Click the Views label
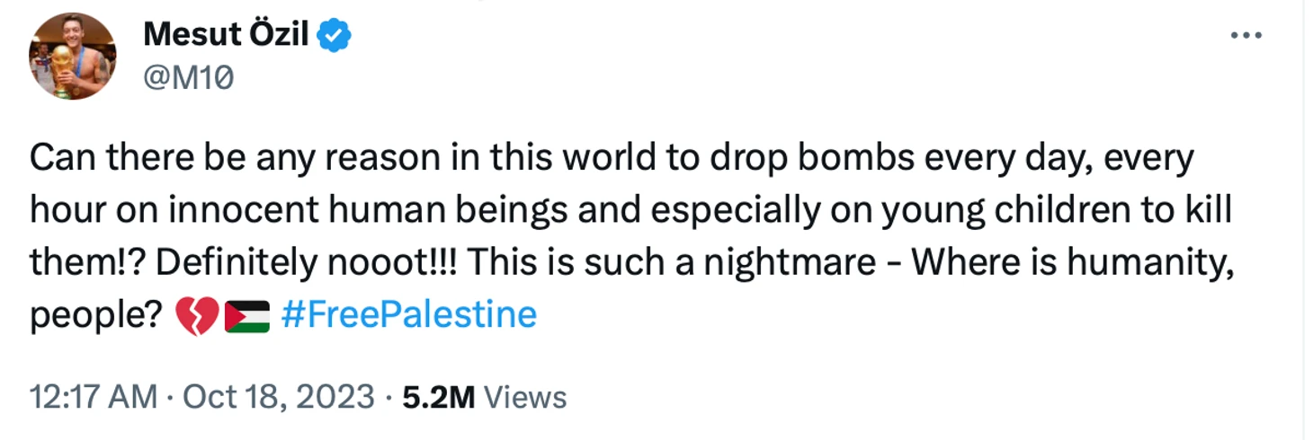Viewport: 1313px width, 440px height. tap(525, 397)
